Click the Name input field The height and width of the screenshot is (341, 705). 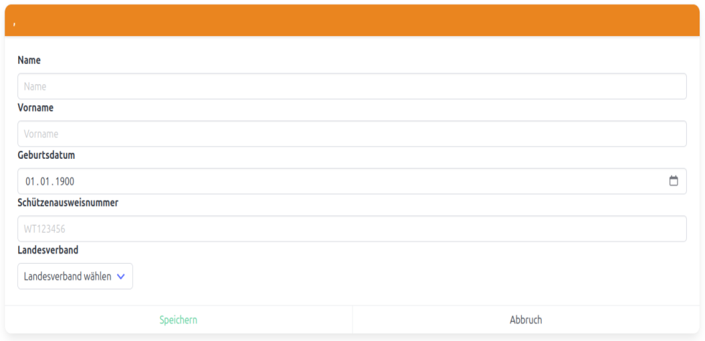(x=351, y=86)
